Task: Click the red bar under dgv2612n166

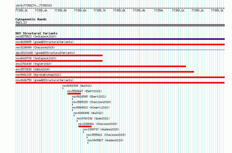Action: pos(59,55)
